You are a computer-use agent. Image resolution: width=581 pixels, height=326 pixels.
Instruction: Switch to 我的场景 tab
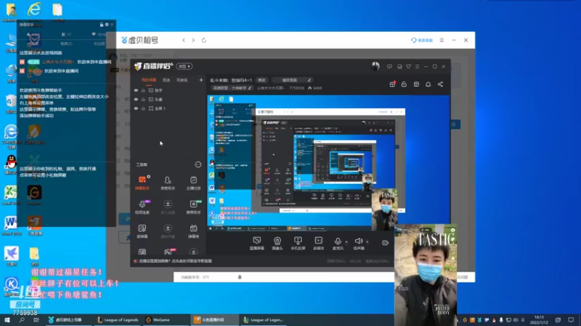pyautogui.click(x=149, y=80)
